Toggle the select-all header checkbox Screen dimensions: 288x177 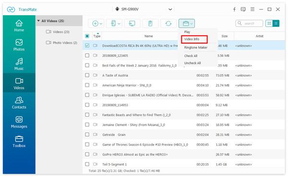tap(87, 36)
